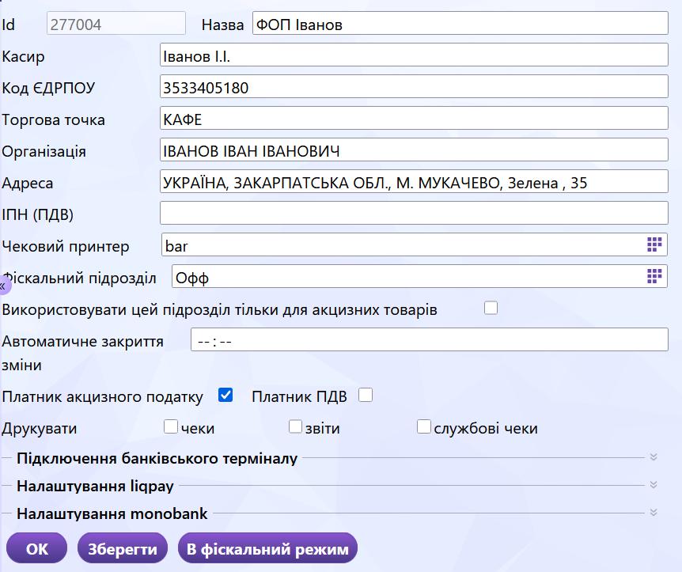The width and height of the screenshot is (682, 572).
Task: Click the Підключення банківського терміналу heading
Action: (x=157, y=458)
